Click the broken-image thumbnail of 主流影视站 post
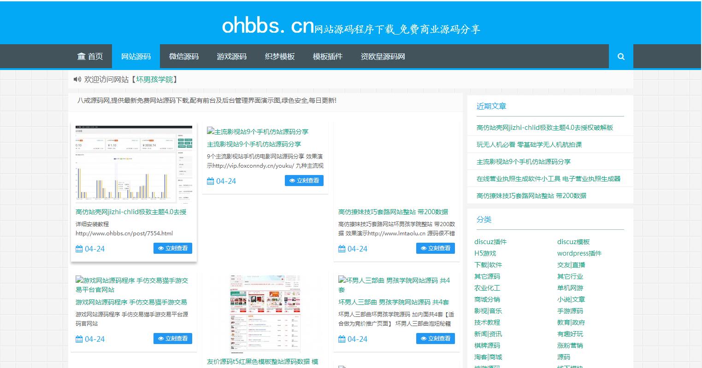Image resolution: width=702 pixels, height=368 pixels. [210, 131]
